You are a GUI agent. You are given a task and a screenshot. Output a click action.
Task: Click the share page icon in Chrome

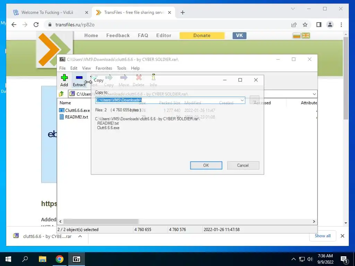(x=294, y=25)
